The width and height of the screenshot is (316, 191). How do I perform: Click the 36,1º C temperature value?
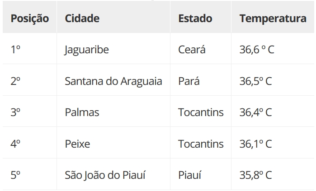[255, 144]
